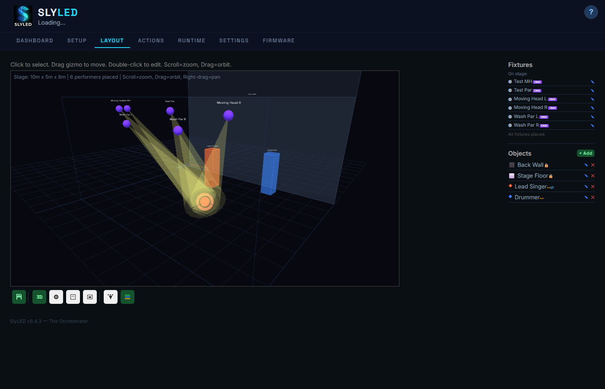Delete Back Wall with red X
Screen dimensions: 605x389
(x=593, y=165)
